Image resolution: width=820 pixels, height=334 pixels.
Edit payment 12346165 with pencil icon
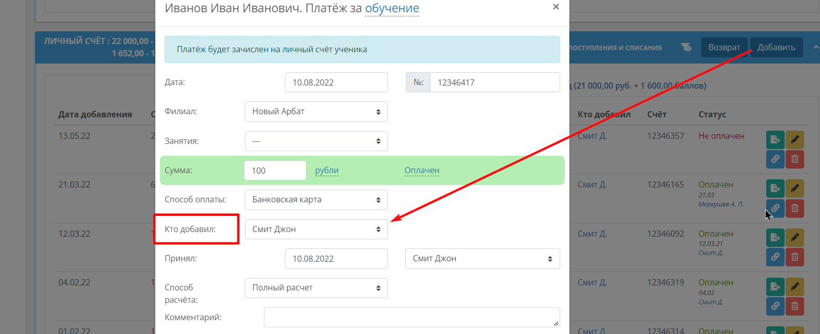pos(795,189)
